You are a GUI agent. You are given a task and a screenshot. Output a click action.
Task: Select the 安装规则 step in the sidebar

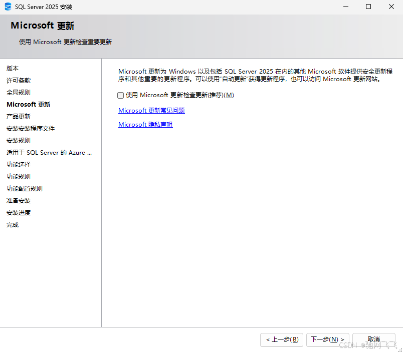pos(19,140)
